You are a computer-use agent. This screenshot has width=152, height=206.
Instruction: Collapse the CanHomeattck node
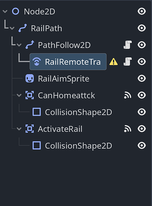point(19,95)
